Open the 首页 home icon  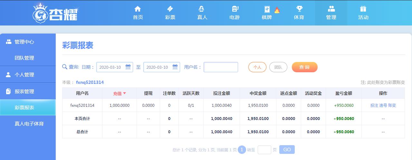pos(138,9)
